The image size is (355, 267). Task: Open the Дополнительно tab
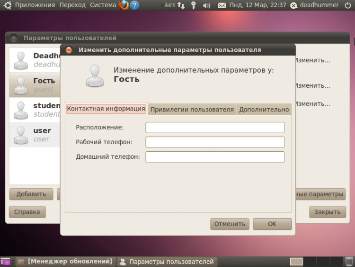264,109
